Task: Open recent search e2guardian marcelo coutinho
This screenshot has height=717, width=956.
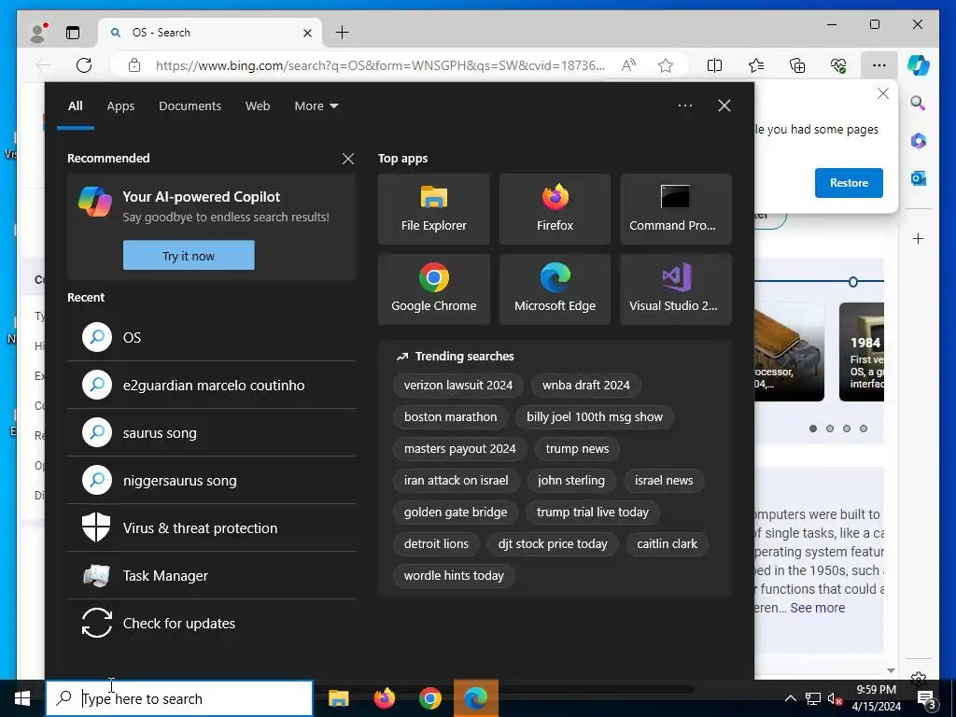Action: [212, 385]
